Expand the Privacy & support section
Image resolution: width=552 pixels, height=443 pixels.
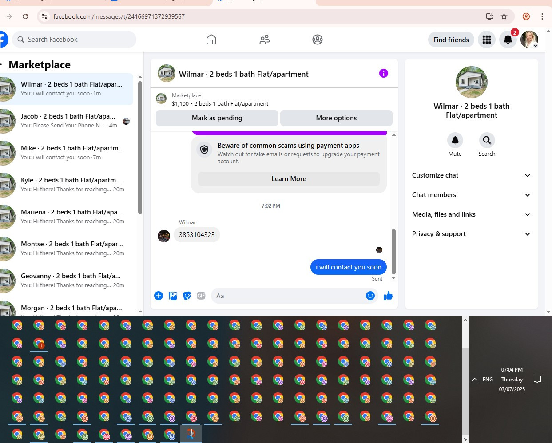click(472, 234)
